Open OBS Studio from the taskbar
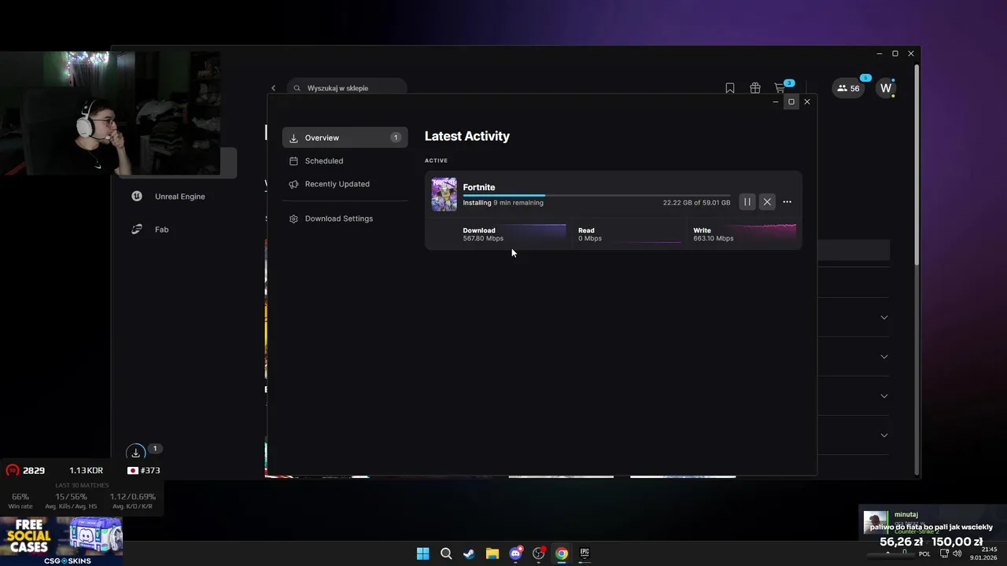1007x566 pixels. pyautogui.click(x=538, y=553)
